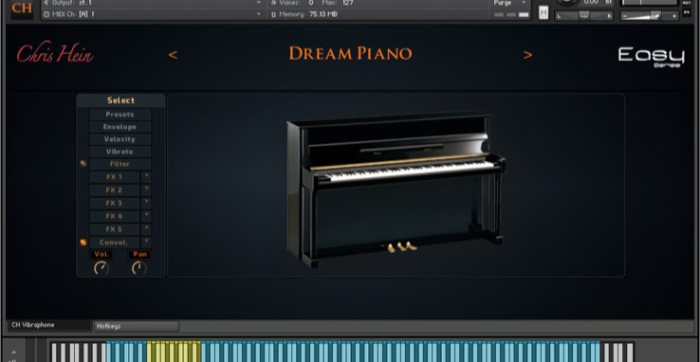Click the PV button at top right

687,13
